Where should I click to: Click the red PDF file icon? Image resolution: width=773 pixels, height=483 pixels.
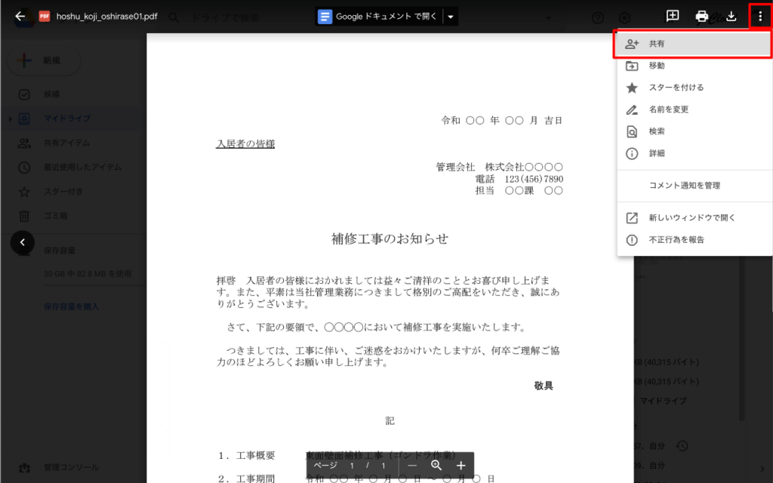coord(45,17)
